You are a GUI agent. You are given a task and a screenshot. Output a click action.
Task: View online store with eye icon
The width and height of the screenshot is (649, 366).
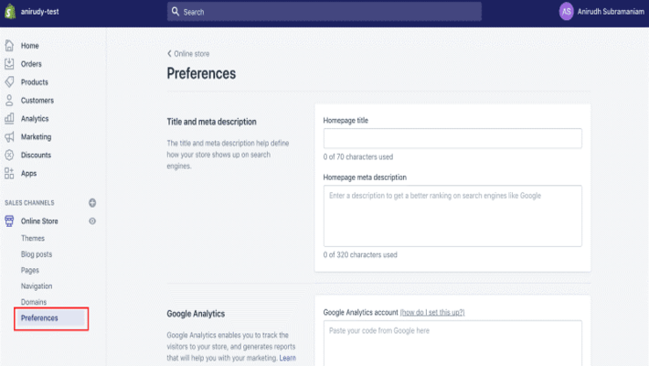coord(92,221)
